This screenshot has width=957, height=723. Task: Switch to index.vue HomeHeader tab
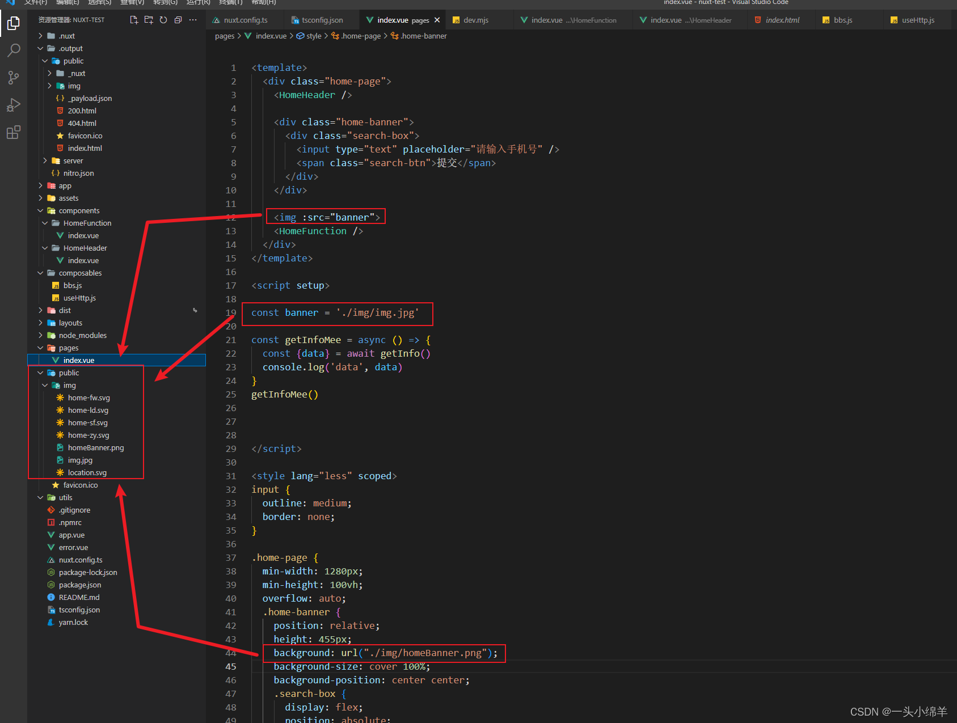(x=690, y=20)
